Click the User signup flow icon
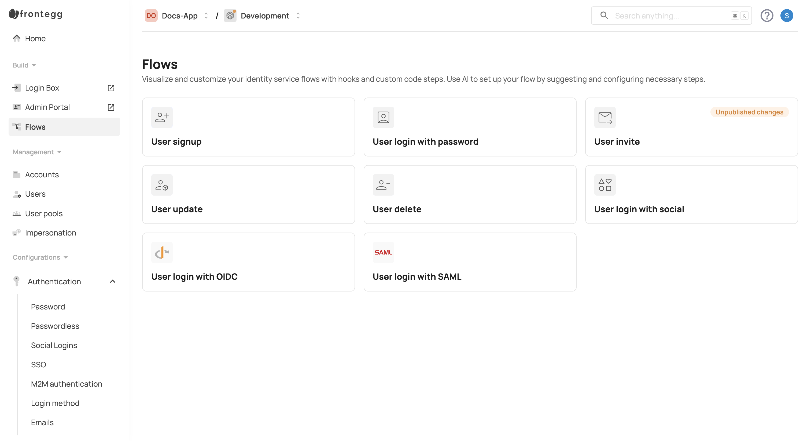The height and width of the screenshot is (441, 811). [162, 117]
